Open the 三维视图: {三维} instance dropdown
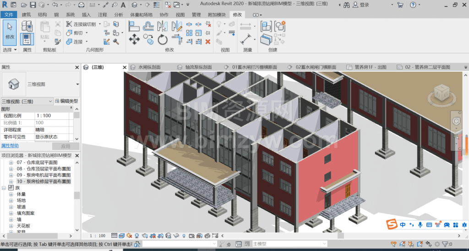This screenshot has height=251, width=469. pos(50,101)
